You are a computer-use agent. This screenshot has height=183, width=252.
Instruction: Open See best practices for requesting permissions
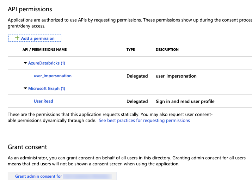pyautogui.click(x=144, y=121)
